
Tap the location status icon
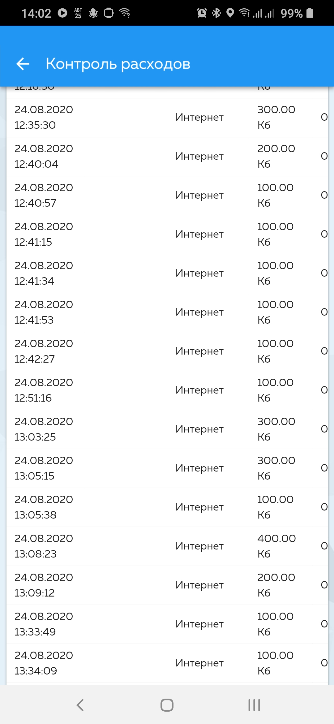[x=230, y=13]
